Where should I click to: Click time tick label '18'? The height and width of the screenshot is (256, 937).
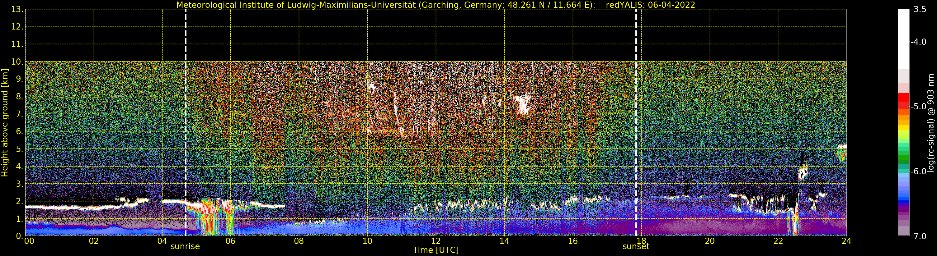point(641,241)
